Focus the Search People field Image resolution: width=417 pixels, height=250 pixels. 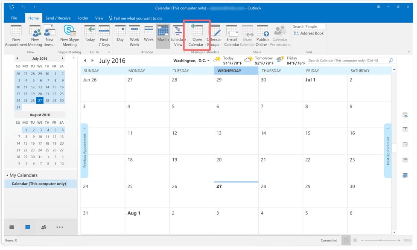tap(309, 26)
